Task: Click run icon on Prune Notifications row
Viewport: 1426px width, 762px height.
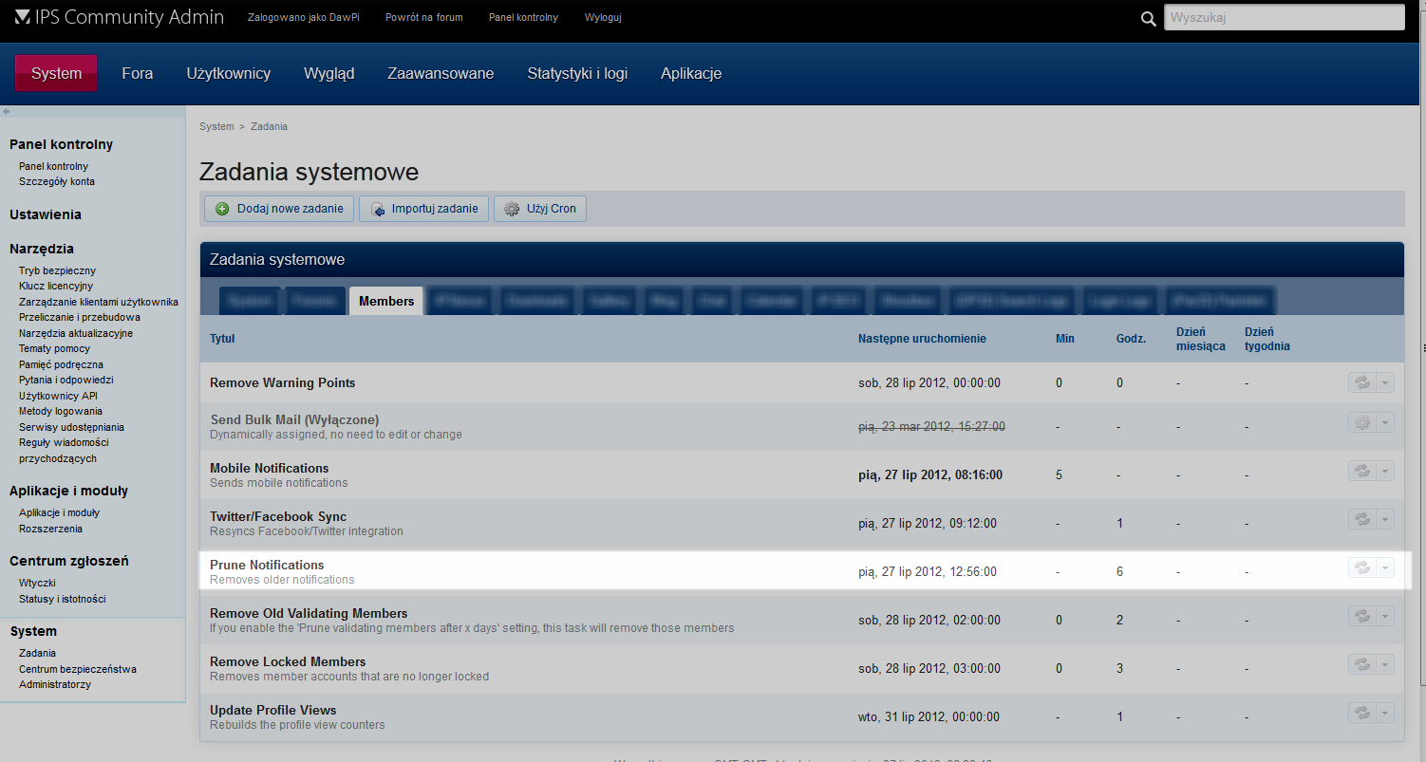Action: click(1361, 567)
